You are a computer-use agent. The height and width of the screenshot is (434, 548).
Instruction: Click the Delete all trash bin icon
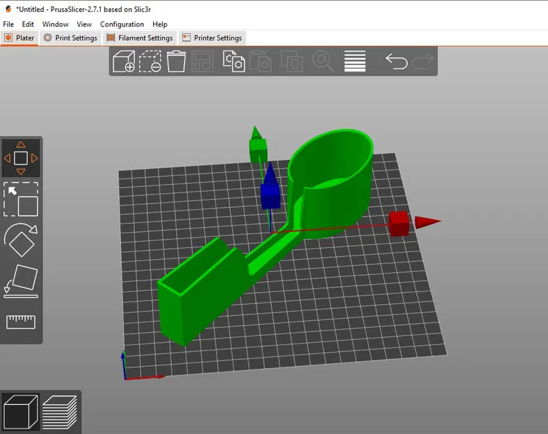pyautogui.click(x=176, y=61)
